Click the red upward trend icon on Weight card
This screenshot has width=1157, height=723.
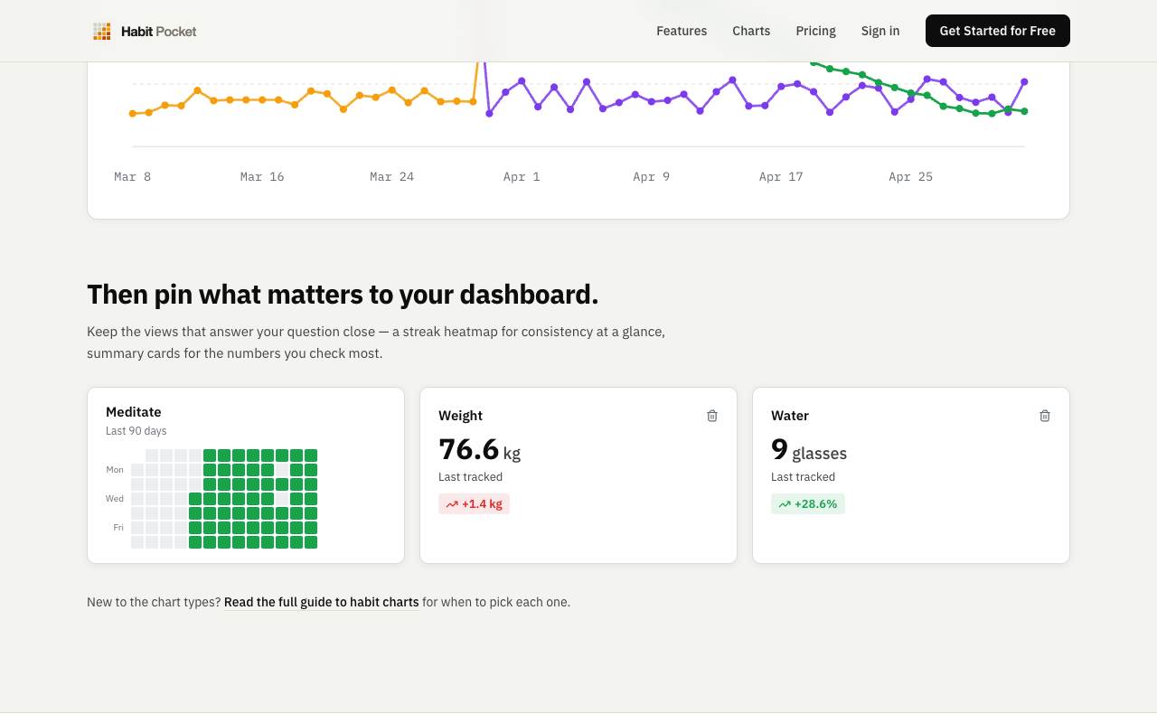(x=452, y=504)
